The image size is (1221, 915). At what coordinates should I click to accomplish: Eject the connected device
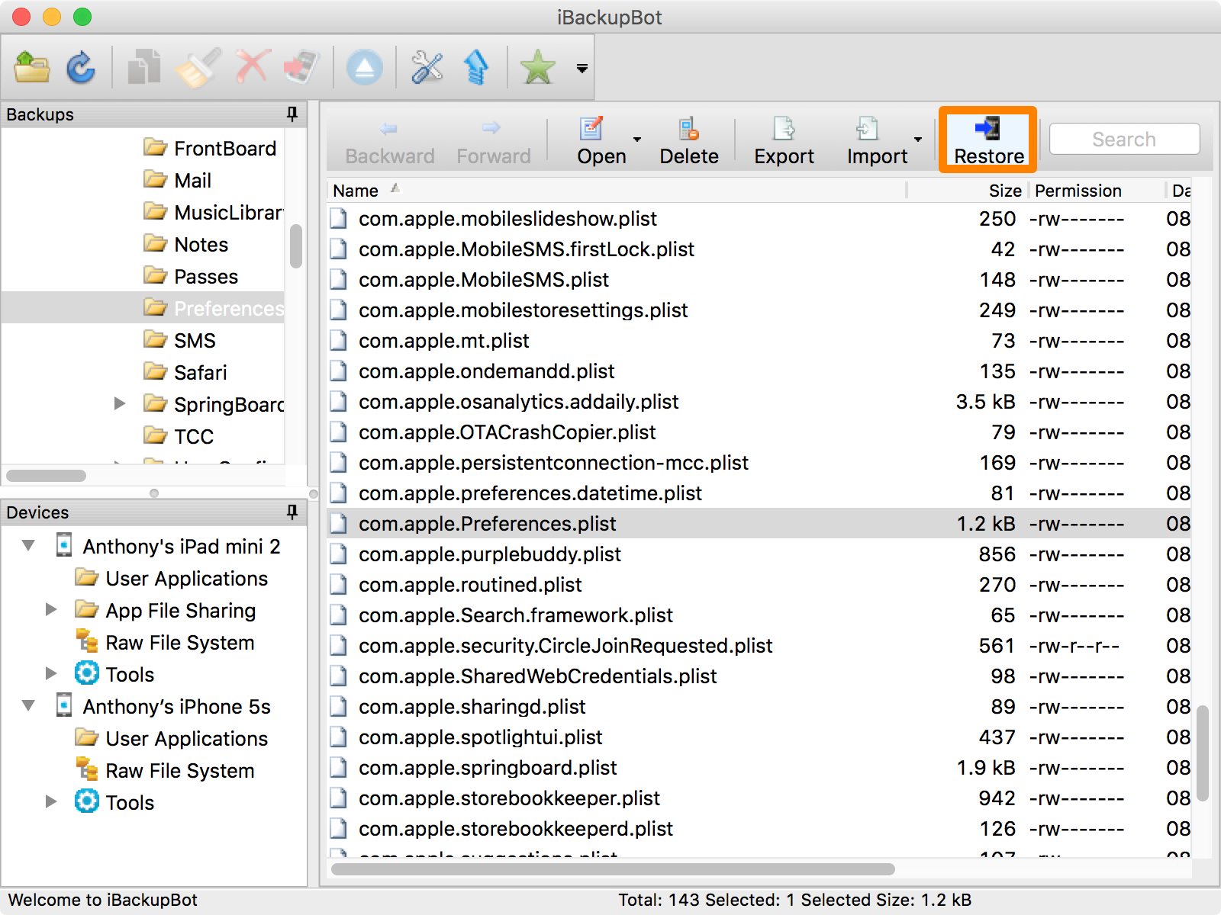click(x=365, y=67)
